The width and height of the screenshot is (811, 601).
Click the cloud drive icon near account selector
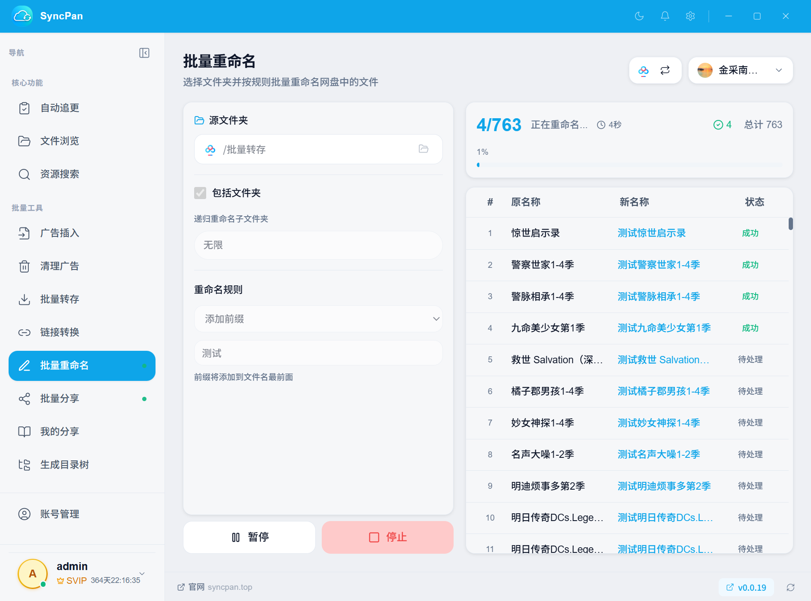[643, 71]
